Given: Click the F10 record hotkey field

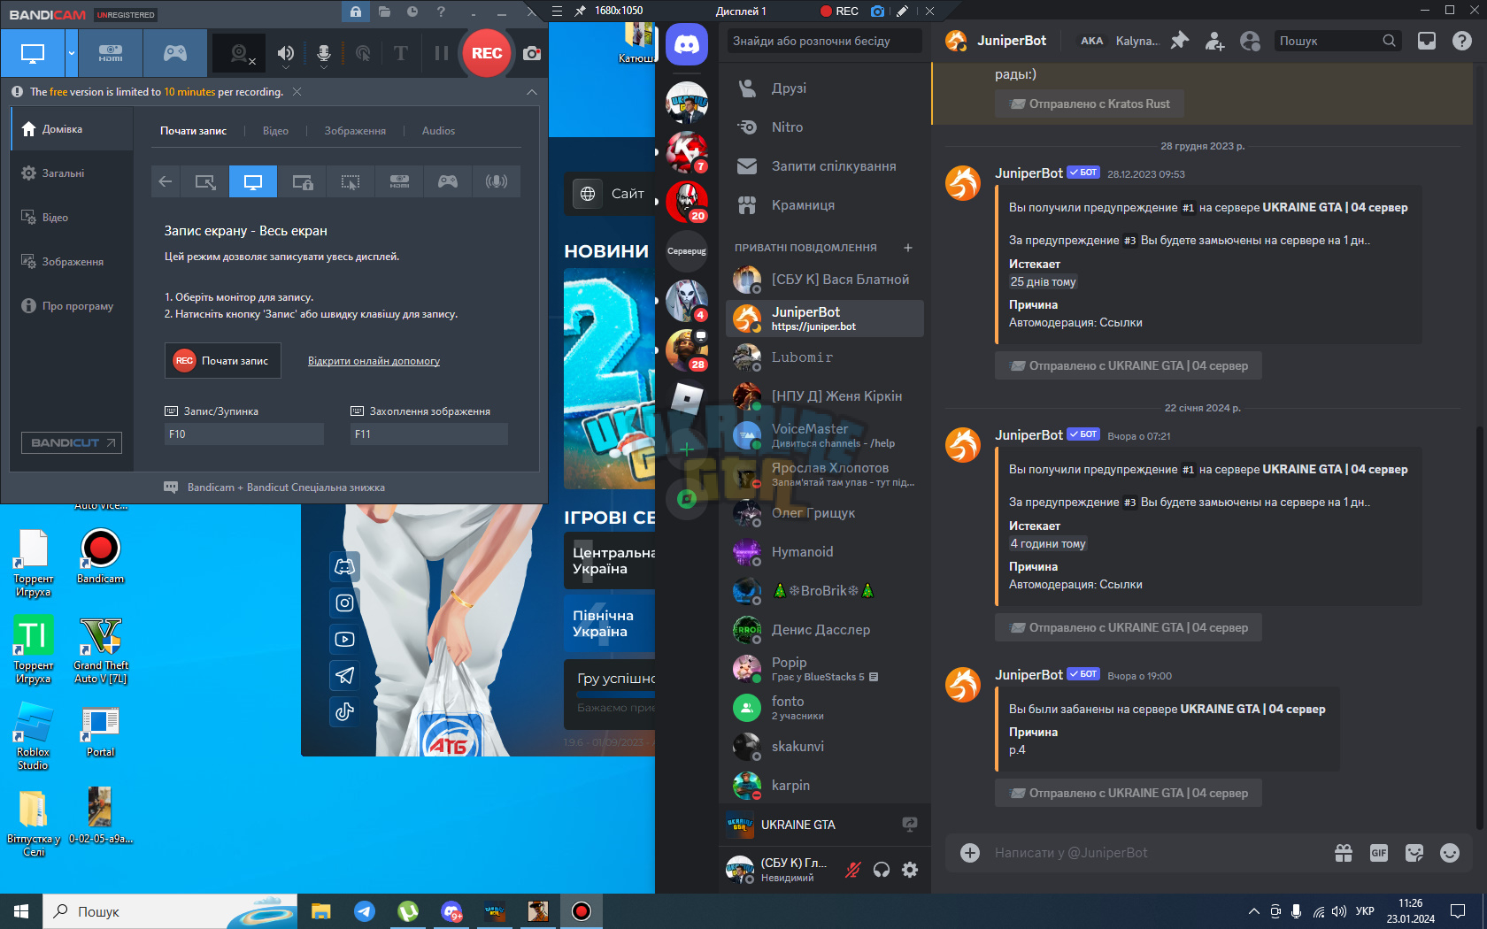Looking at the screenshot, I should pos(244,434).
